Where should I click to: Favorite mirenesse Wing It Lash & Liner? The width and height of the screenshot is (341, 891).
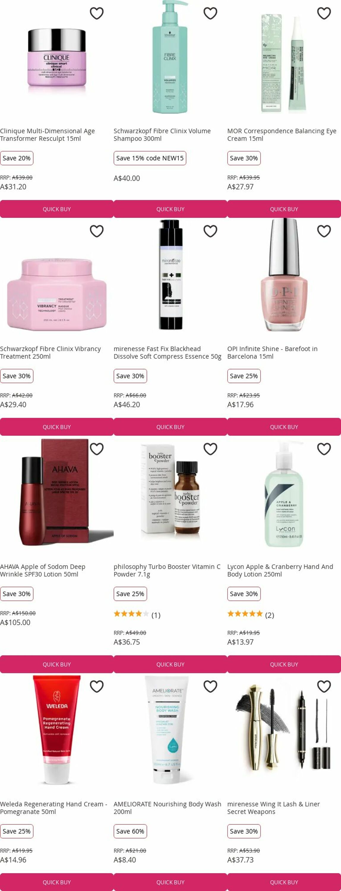(x=324, y=686)
